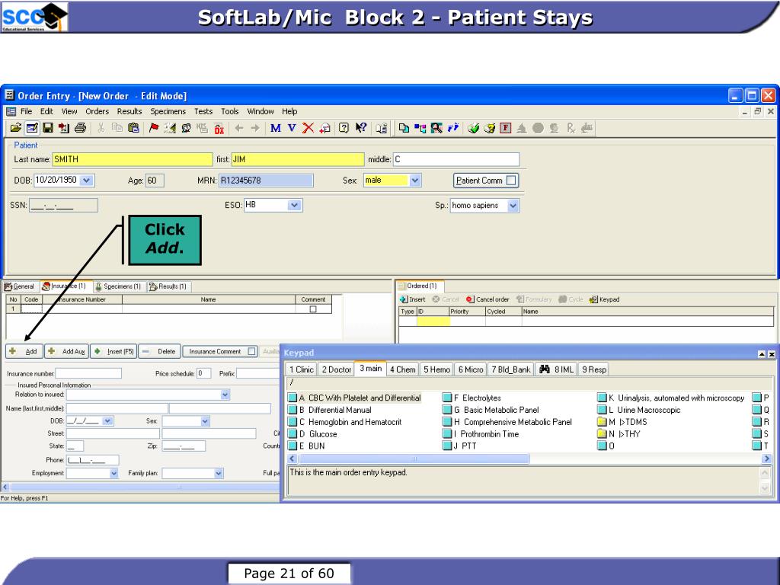Open the ESO dropdown showing HB

295,205
